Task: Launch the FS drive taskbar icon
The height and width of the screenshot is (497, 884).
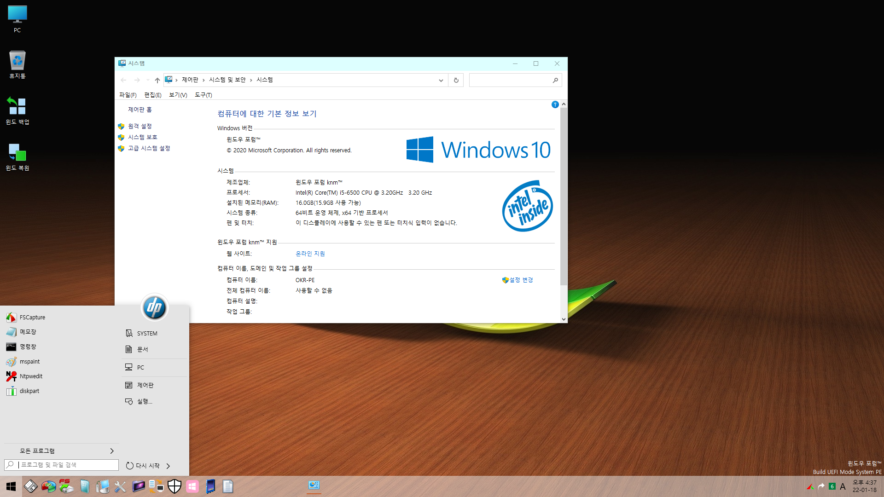Action: (x=66, y=486)
